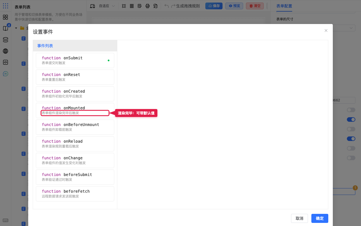Viewport: 361px width, 226px height.
Task: Toggle the bottom gray switch in config panel
Action: (x=351, y=158)
